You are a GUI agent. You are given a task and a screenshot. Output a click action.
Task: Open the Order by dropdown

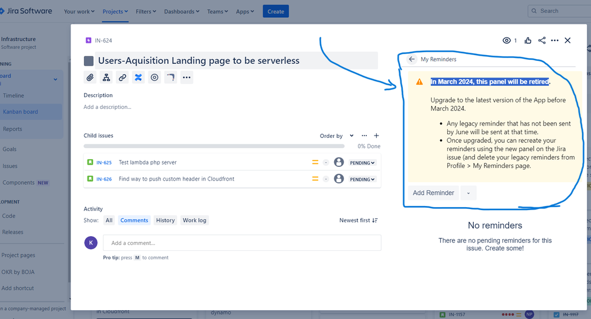(x=337, y=136)
